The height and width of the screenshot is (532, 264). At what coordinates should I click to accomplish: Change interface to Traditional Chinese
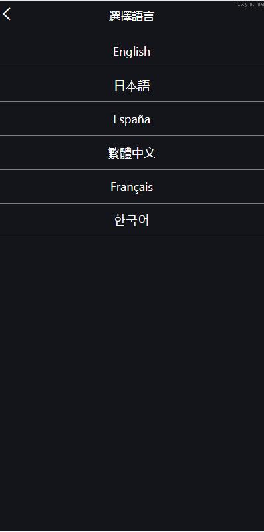click(x=132, y=153)
